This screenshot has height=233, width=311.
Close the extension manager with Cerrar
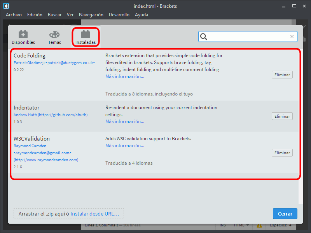coord(285,214)
